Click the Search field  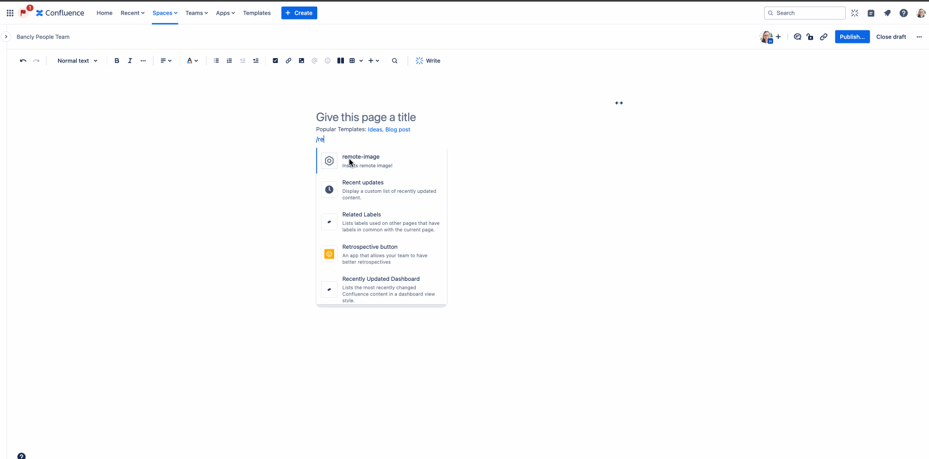[804, 13]
